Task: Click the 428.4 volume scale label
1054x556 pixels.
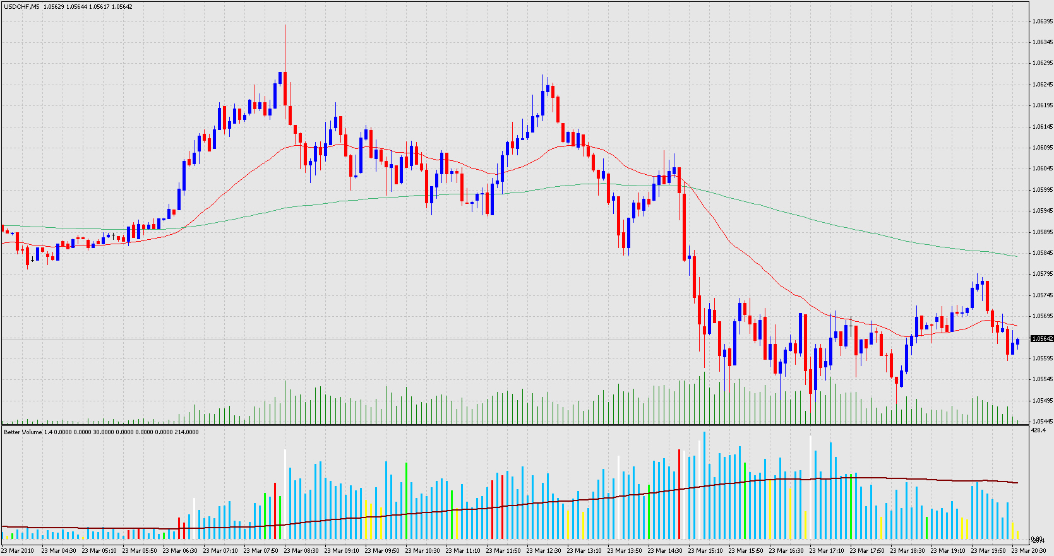Action: pyautogui.click(x=1038, y=430)
